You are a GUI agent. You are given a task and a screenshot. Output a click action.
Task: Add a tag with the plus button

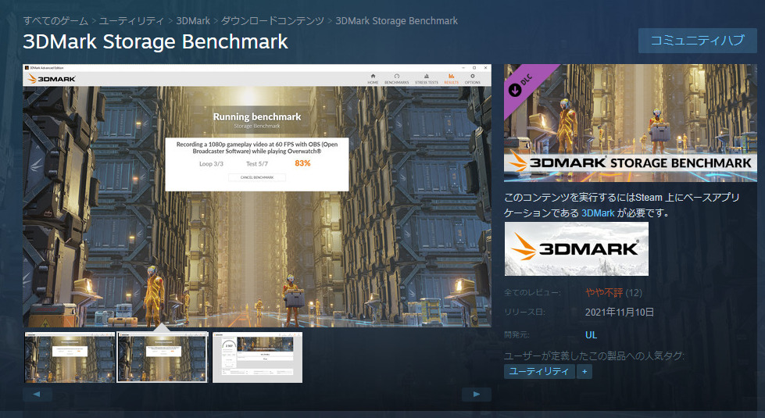[584, 372]
